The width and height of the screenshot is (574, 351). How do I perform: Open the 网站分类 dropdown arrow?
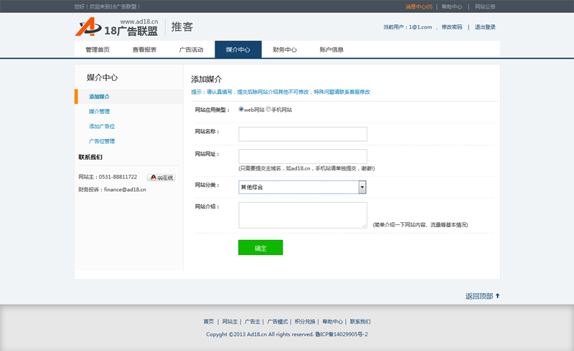[362, 187]
